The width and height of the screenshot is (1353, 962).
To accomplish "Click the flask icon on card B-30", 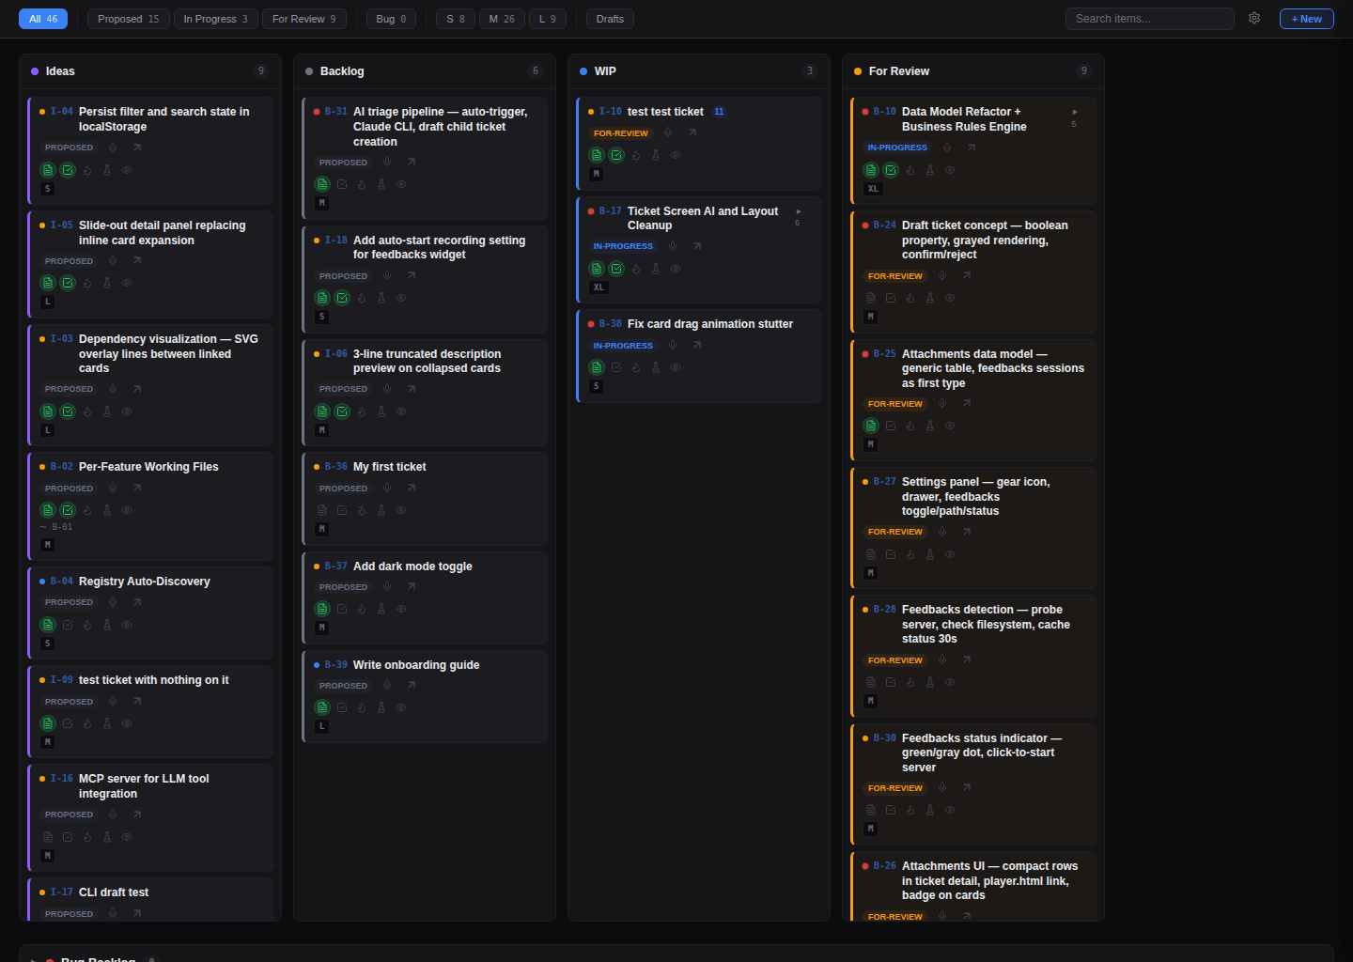I will pyautogui.click(x=930, y=810).
